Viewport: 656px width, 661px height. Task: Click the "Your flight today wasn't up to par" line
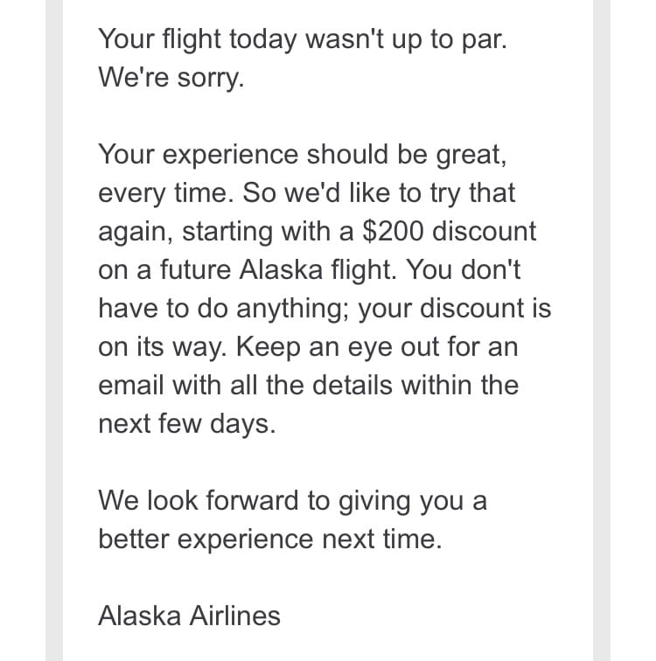(x=301, y=39)
